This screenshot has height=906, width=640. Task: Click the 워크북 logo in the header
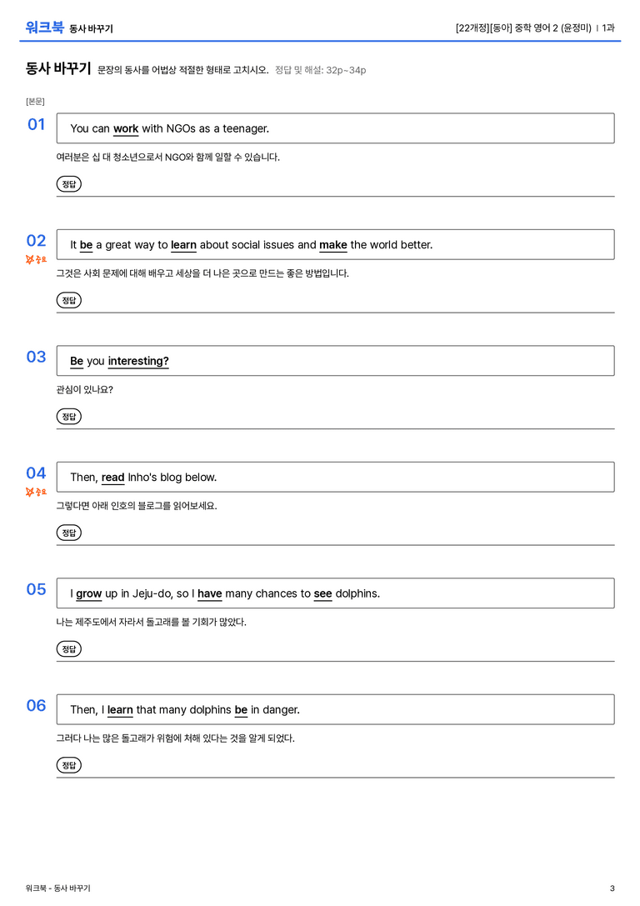tap(44, 27)
